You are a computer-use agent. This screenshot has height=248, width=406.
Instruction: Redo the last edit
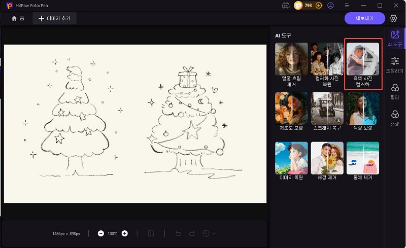click(192, 233)
